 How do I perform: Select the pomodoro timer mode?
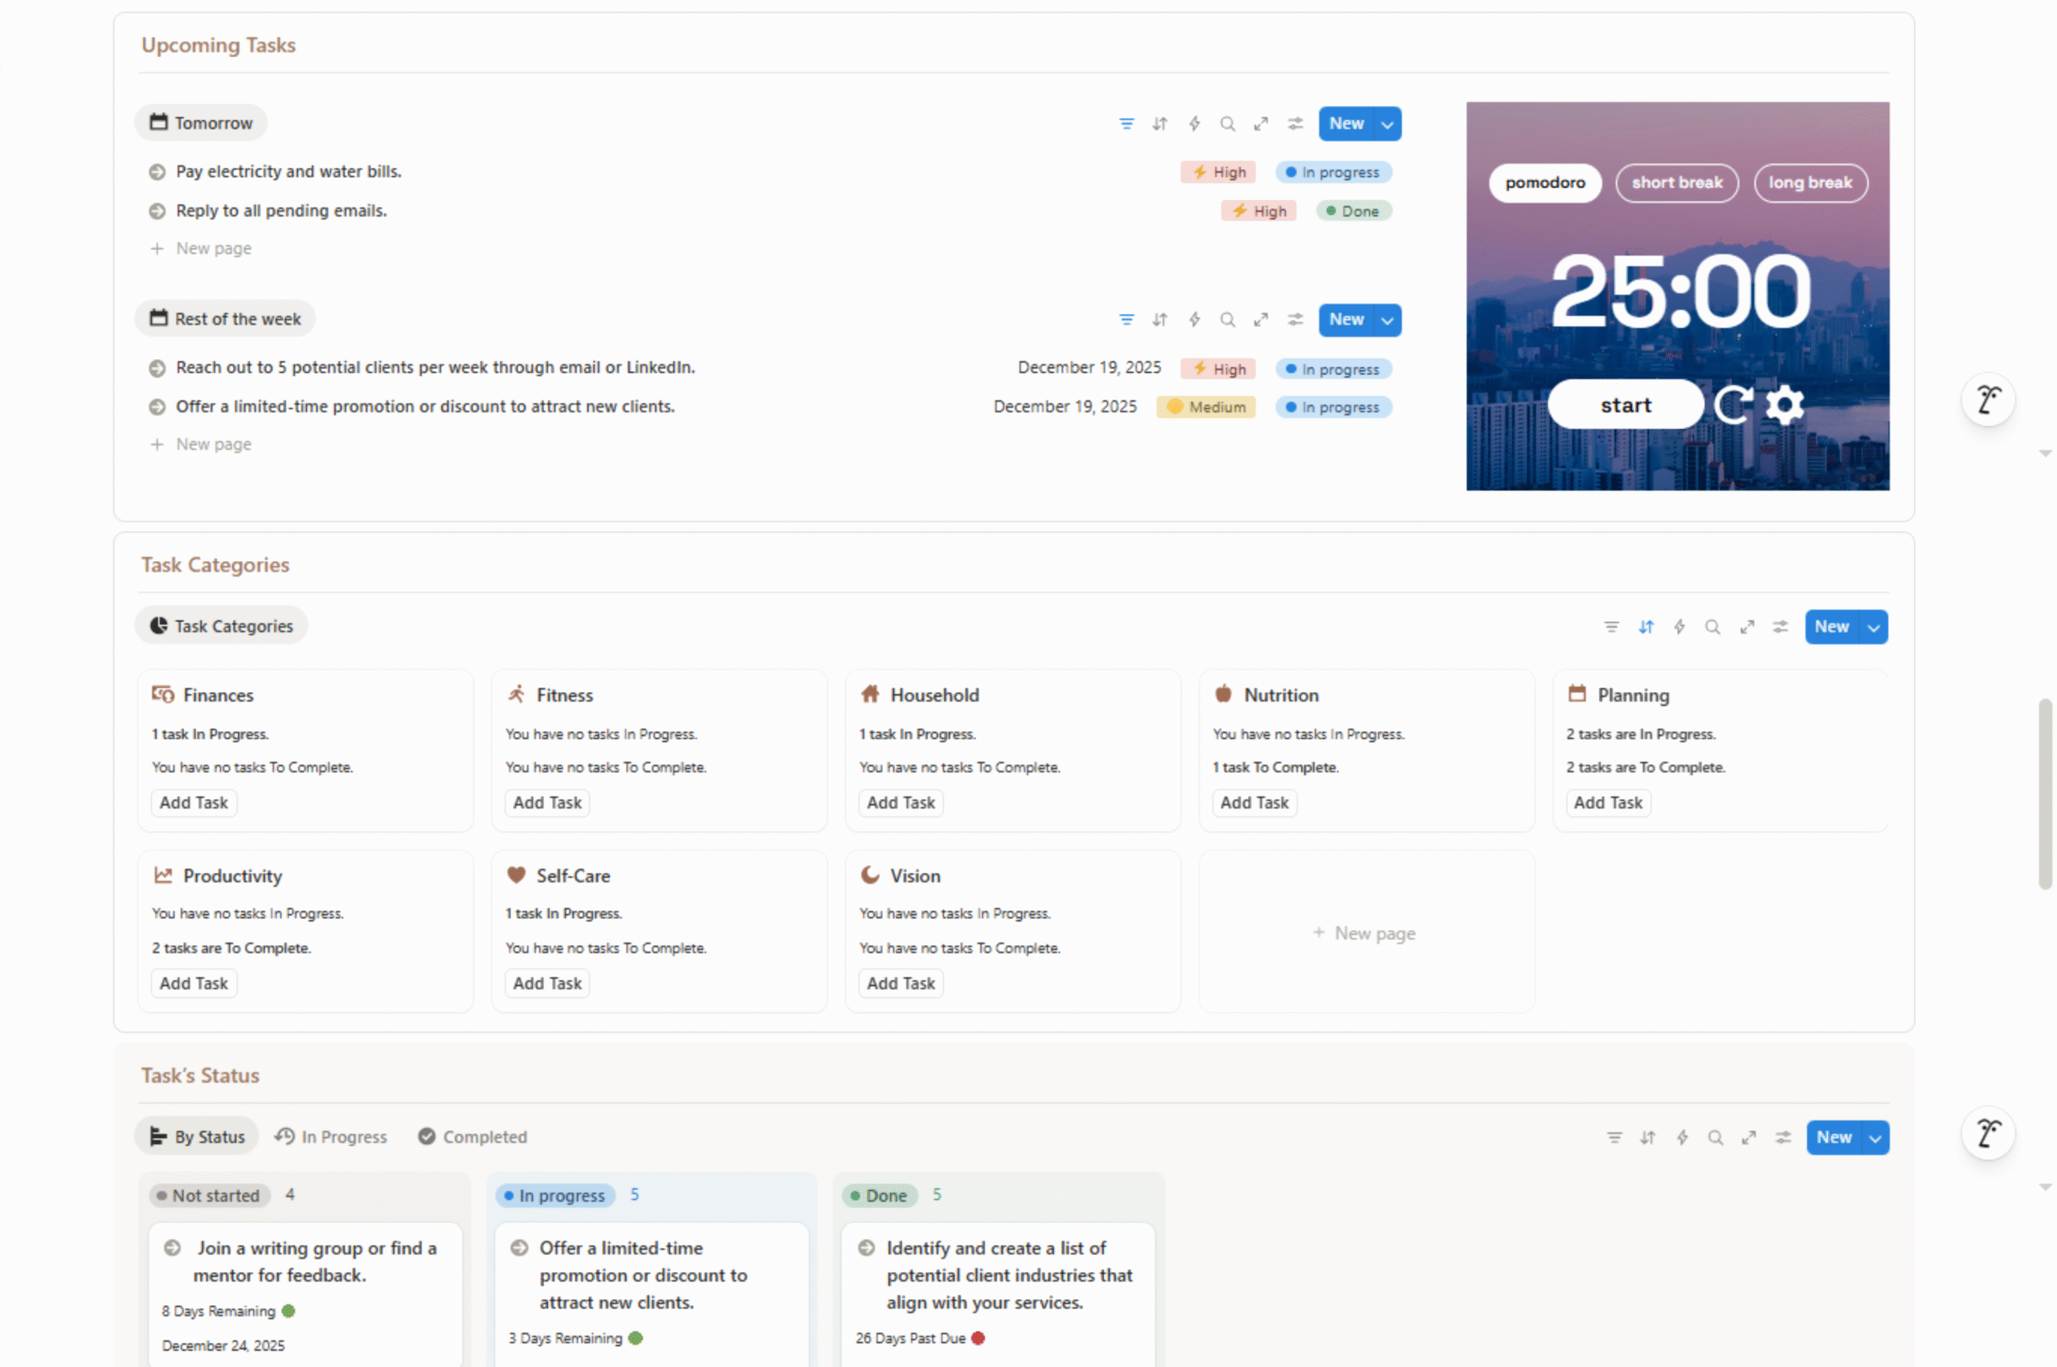tap(1544, 183)
